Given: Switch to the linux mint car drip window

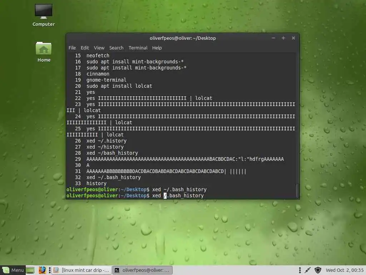Looking at the screenshot, I should pyautogui.click(x=82, y=270).
